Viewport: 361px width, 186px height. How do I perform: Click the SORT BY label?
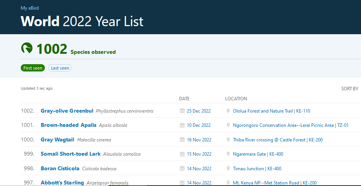pyautogui.click(x=350, y=89)
